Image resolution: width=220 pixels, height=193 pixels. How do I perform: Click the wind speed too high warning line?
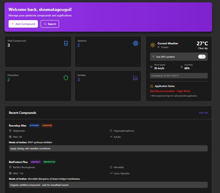(x=174, y=96)
